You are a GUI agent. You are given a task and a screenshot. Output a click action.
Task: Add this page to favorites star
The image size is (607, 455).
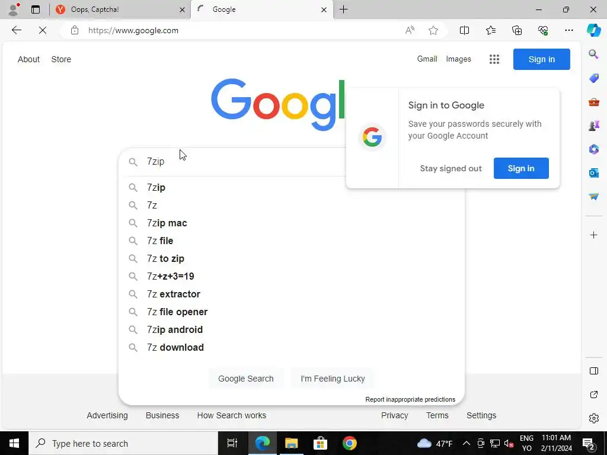[433, 31]
